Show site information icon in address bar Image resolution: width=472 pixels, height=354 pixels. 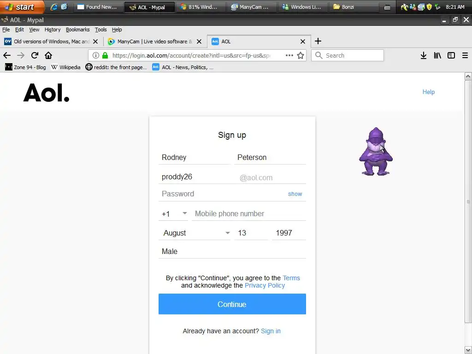tap(96, 55)
